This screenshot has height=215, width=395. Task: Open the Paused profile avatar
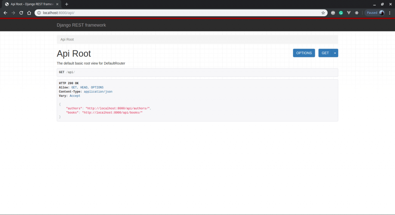381,13
